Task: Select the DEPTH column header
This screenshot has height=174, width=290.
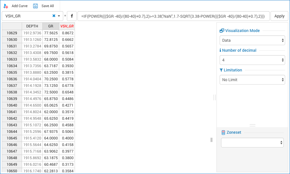Action: point(32,26)
